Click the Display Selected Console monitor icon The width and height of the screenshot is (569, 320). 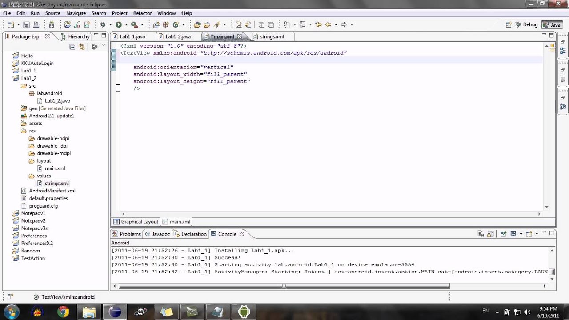513,234
